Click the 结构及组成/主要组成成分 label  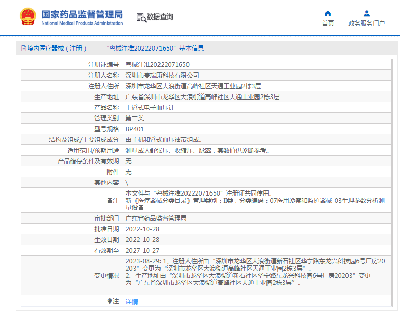tap(84, 140)
